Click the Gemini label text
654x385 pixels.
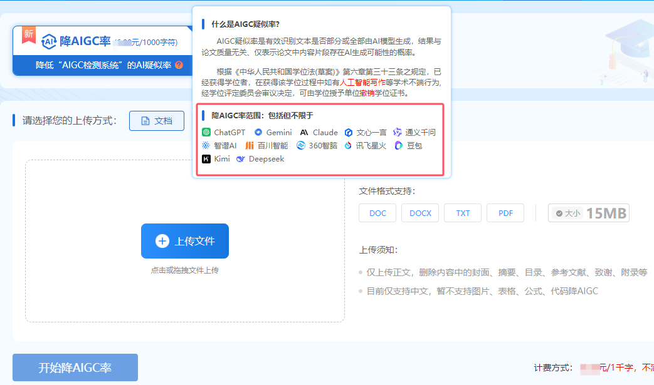tap(279, 132)
